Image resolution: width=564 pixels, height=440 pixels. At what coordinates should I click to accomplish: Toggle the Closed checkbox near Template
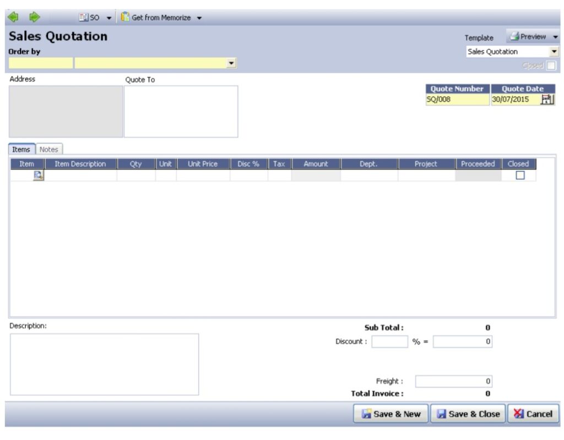click(550, 65)
